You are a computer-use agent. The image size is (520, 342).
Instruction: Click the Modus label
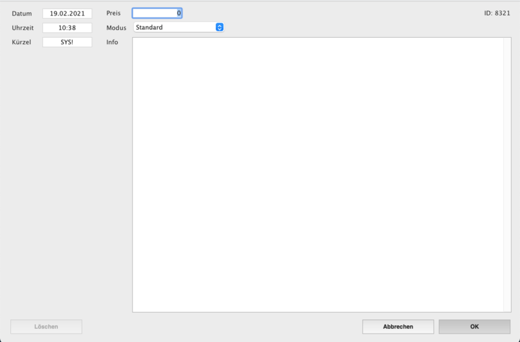pyautogui.click(x=116, y=28)
